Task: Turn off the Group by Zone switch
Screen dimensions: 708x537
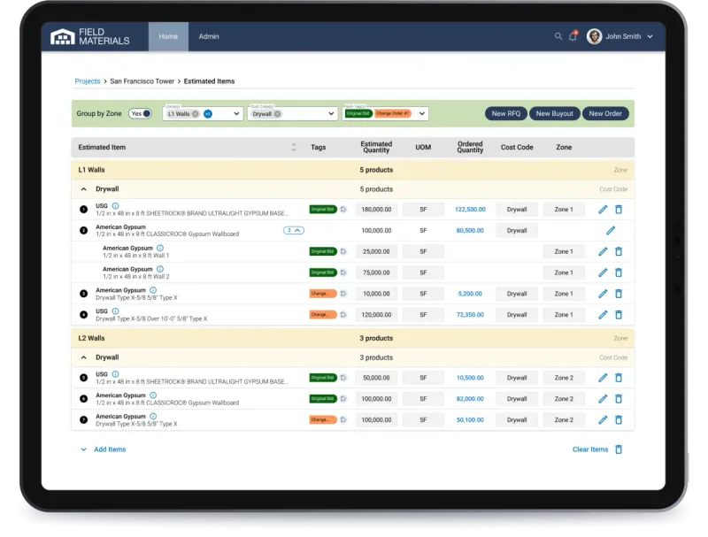Action: (x=140, y=114)
